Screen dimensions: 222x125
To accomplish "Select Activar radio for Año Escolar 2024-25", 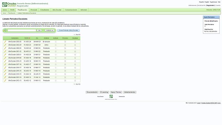I will [55, 42].
